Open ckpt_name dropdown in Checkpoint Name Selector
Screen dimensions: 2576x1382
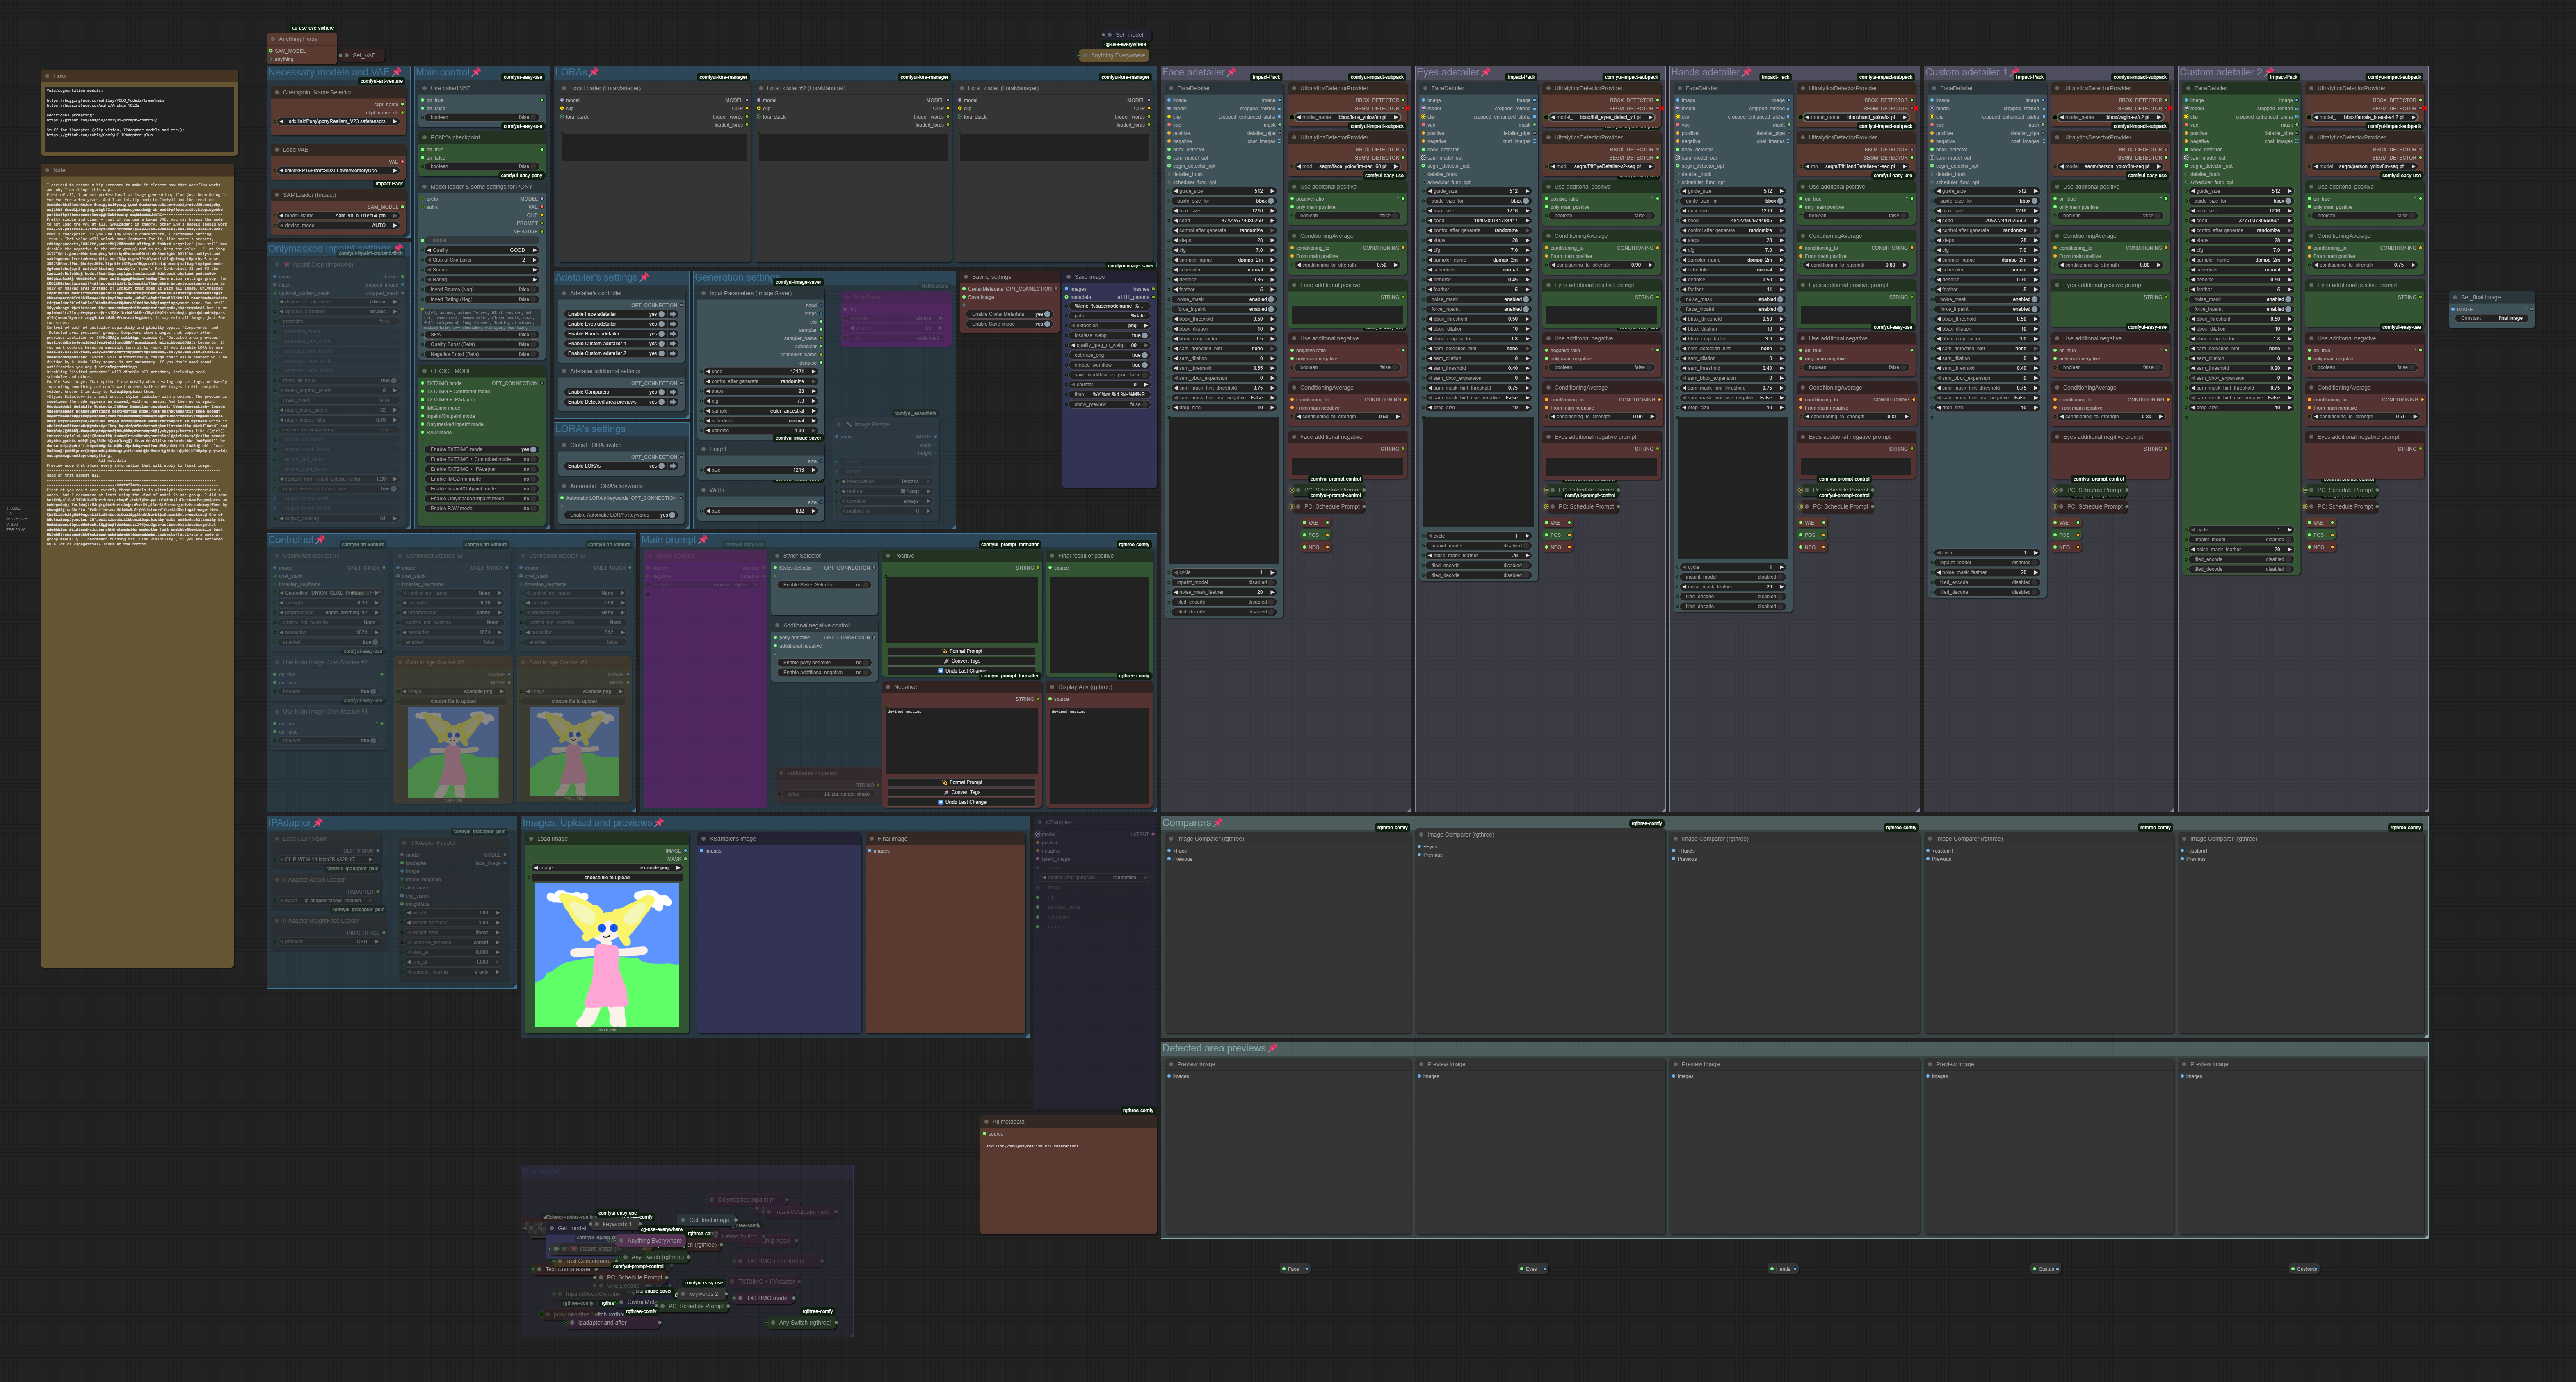[338, 122]
